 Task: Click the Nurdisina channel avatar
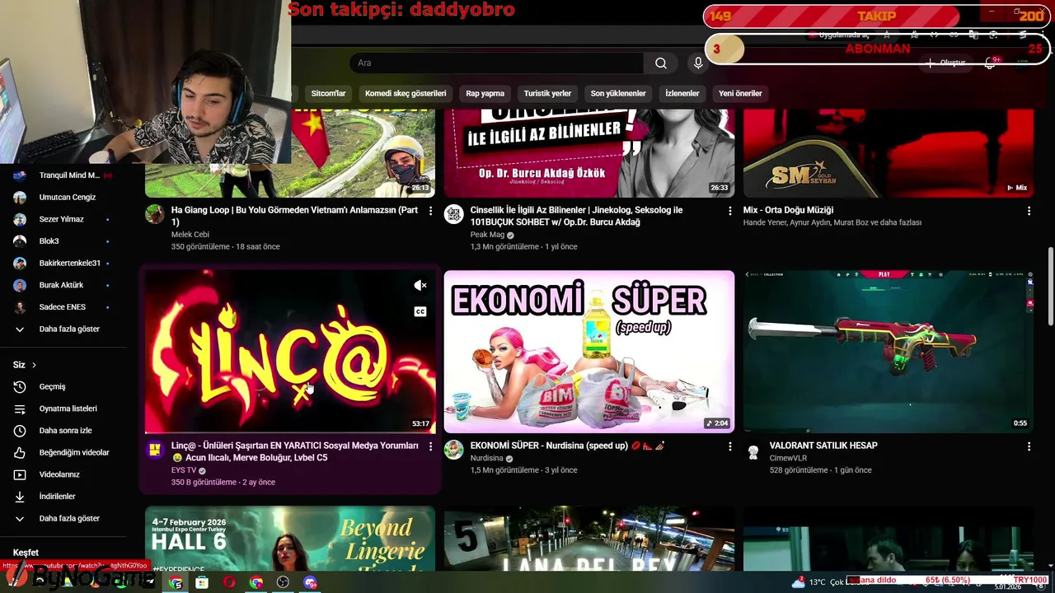pyautogui.click(x=453, y=450)
